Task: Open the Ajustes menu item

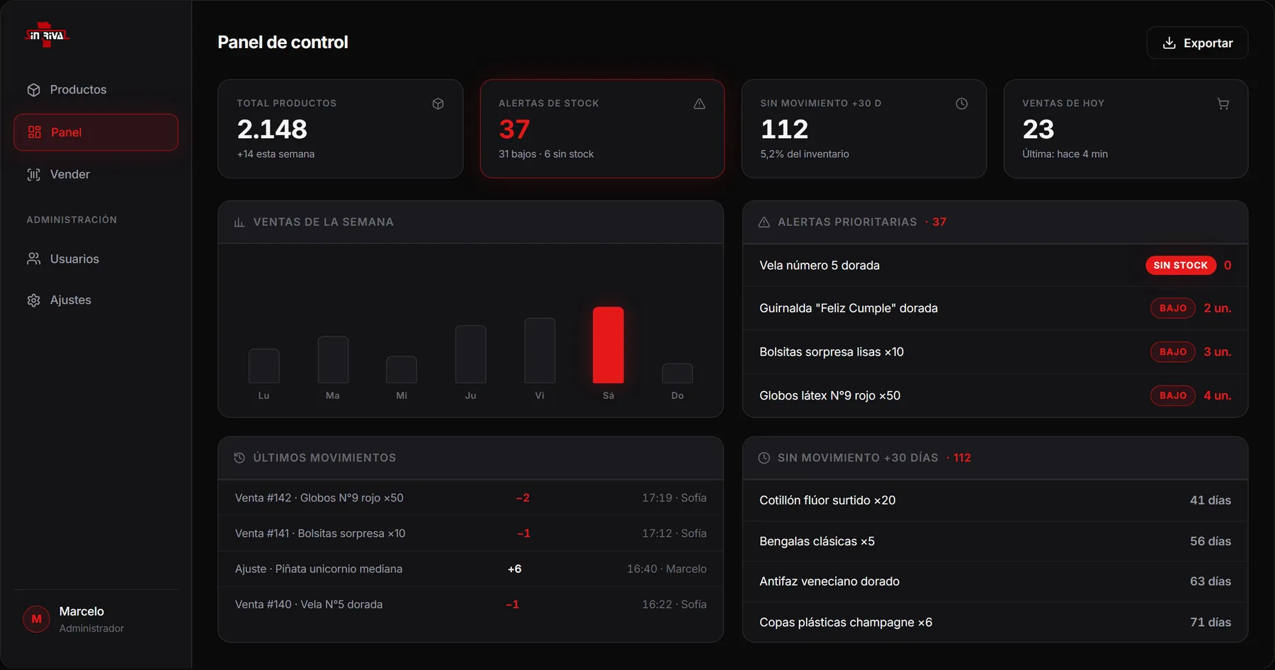Action: [96, 300]
